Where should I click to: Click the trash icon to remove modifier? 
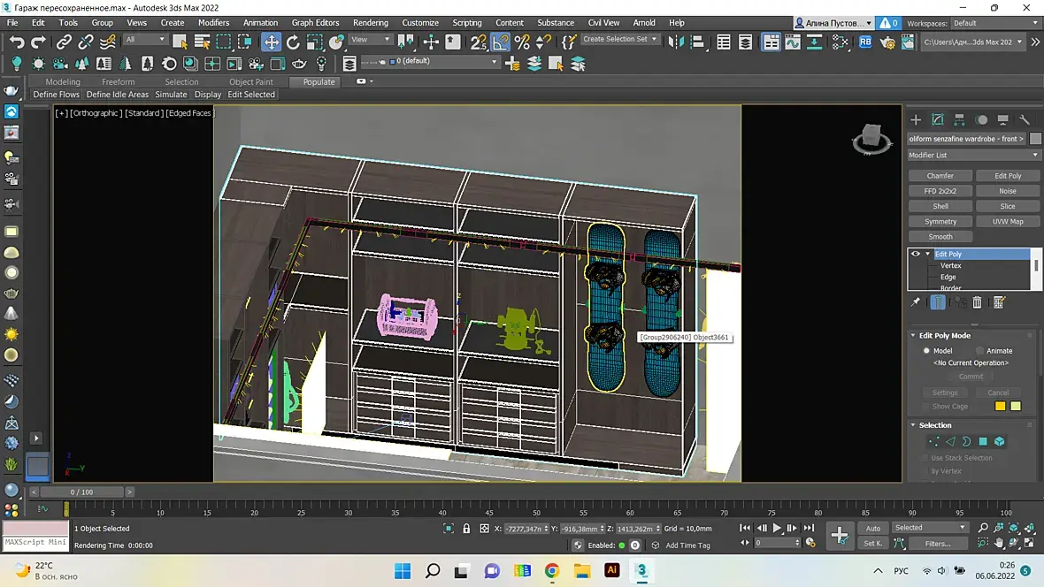click(x=978, y=302)
